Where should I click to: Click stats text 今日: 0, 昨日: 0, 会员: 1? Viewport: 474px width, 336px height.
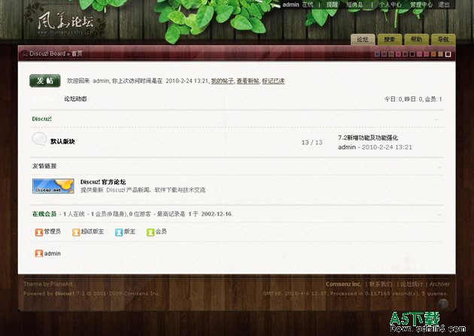pos(413,99)
